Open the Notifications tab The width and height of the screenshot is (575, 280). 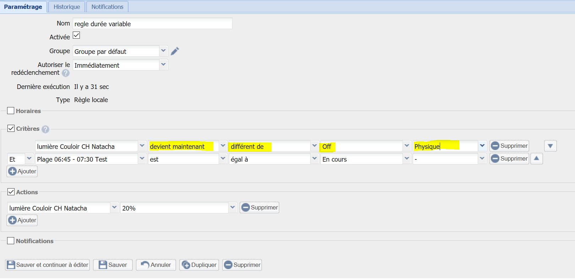click(107, 7)
